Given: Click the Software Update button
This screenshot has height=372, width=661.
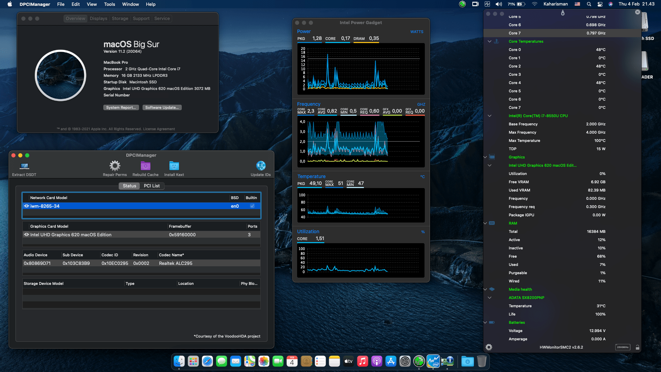Looking at the screenshot, I should [162, 107].
